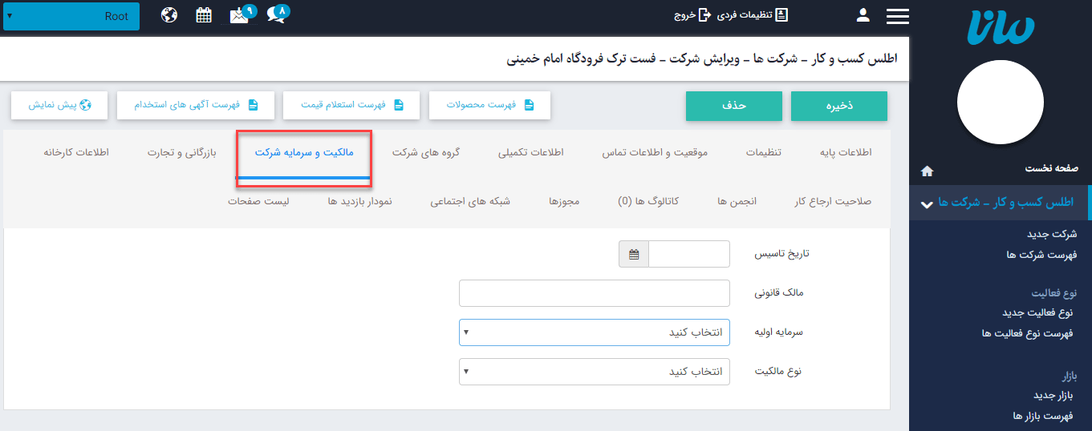Open فهرست محصولات products list

489,106
